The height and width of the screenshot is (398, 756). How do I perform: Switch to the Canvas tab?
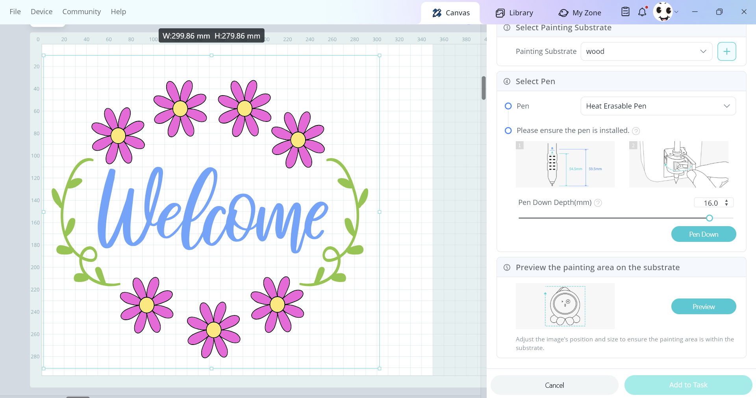(x=451, y=13)
